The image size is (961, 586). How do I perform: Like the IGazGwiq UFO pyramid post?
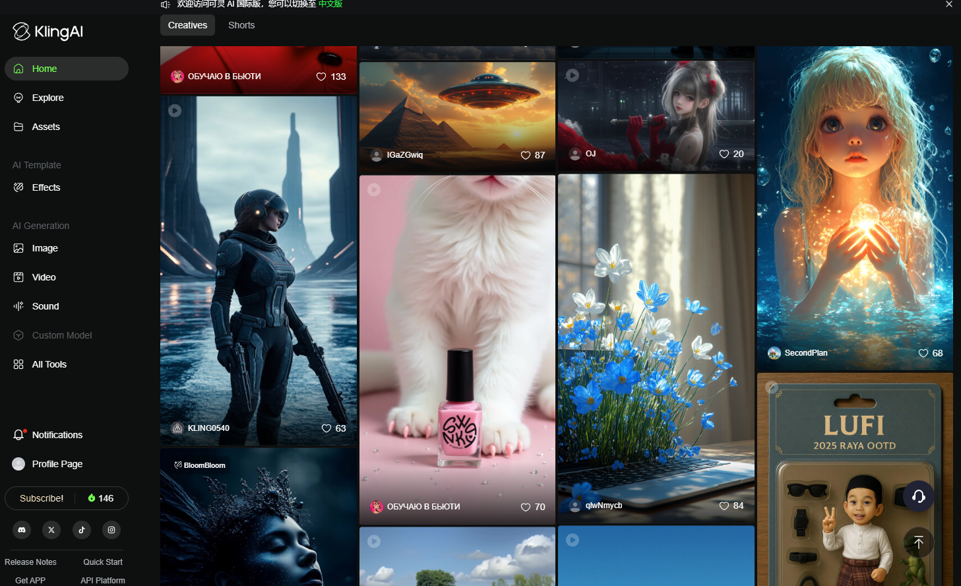[x=526, y=155]
